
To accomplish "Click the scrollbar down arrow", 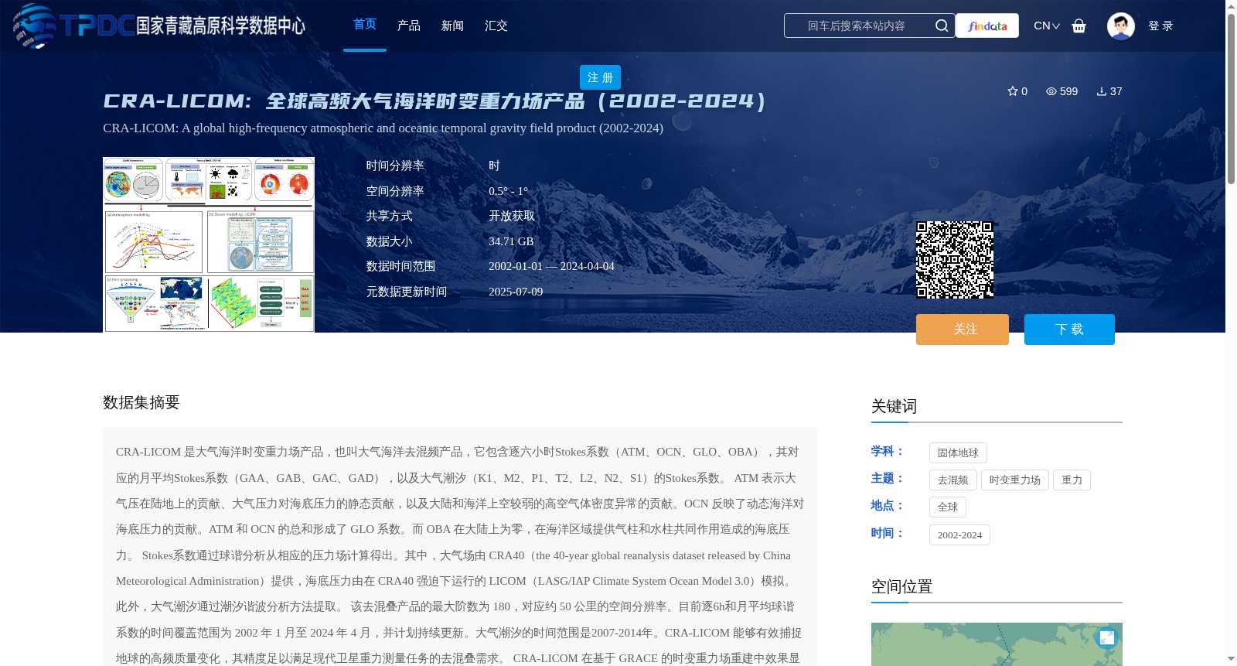I will pos(1231,659).
